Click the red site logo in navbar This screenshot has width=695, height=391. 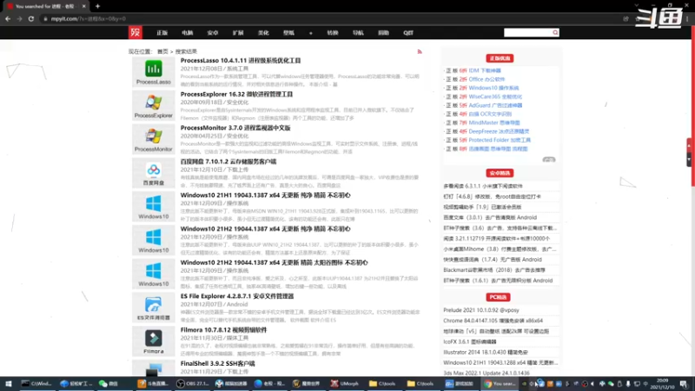click(x=136, y=32)
